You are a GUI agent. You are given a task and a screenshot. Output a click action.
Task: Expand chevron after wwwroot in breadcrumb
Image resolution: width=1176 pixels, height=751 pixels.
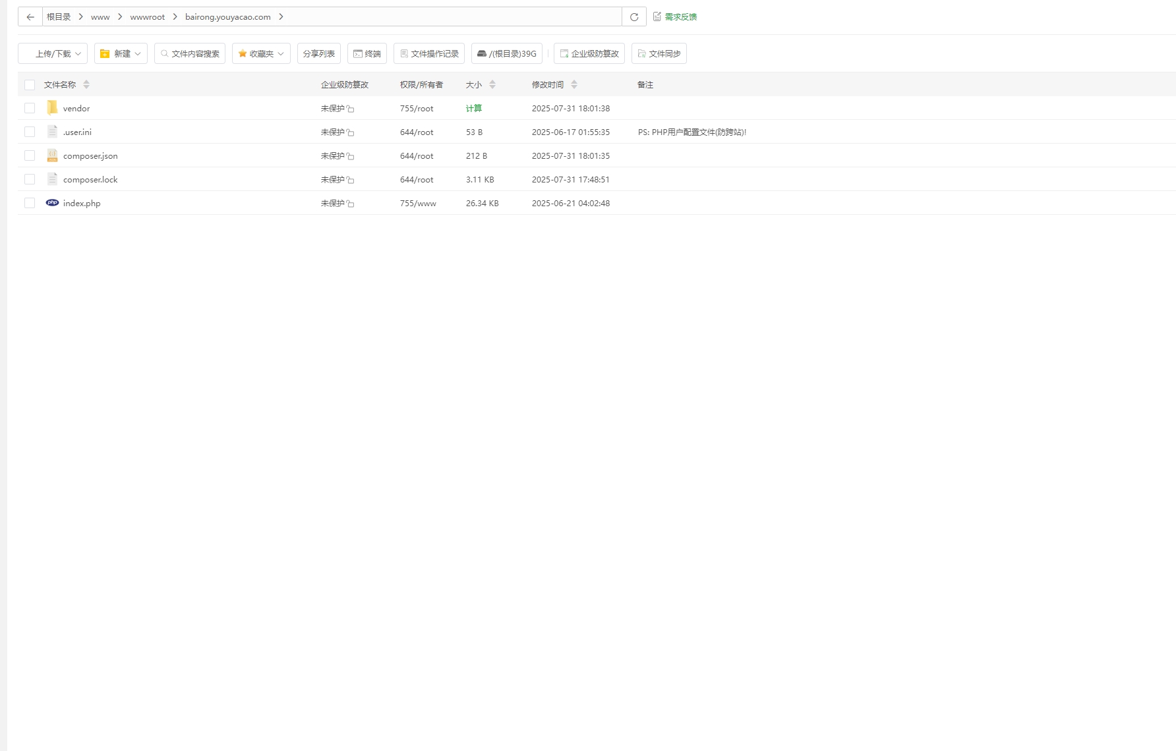coord(175,17)
